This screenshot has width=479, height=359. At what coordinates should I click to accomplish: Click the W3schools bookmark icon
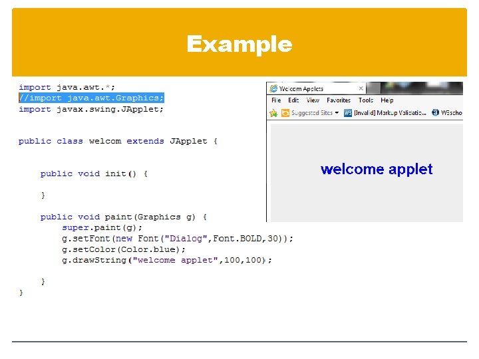tap(435, 112)
